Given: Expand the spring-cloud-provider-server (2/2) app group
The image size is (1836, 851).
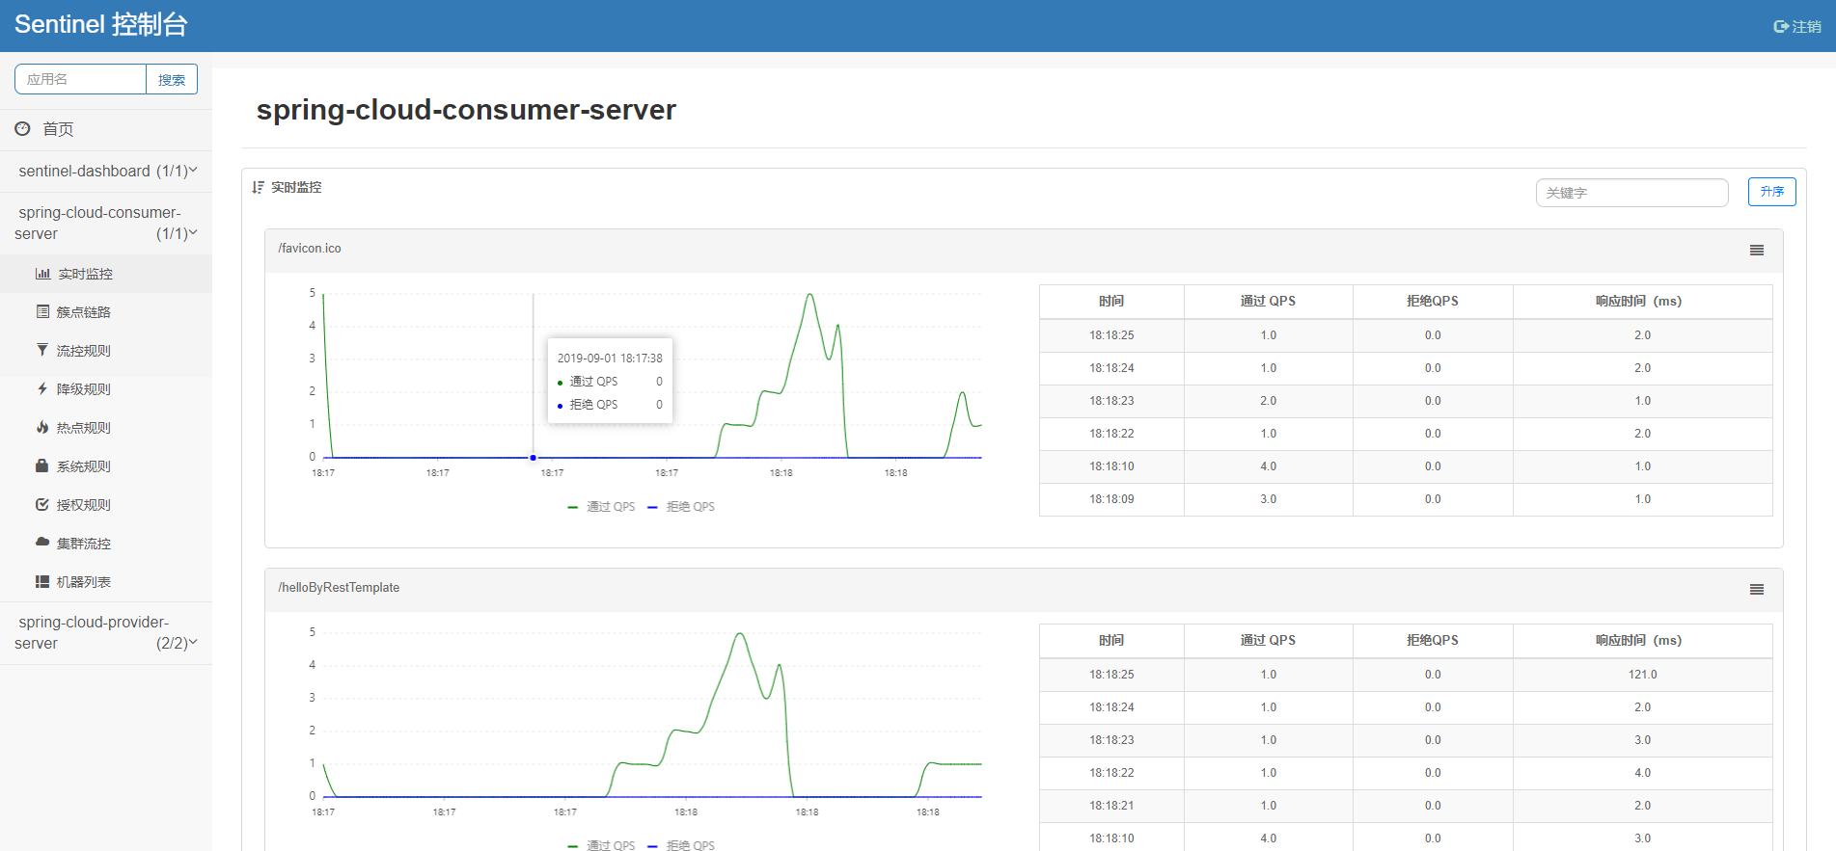Looking at the screenshot, I should tap(106, 633).
